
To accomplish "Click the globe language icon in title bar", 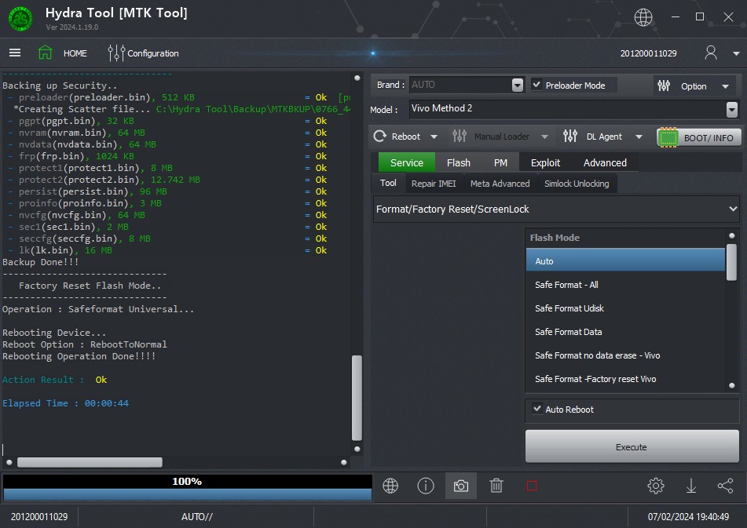I will (x=643, y=17).
